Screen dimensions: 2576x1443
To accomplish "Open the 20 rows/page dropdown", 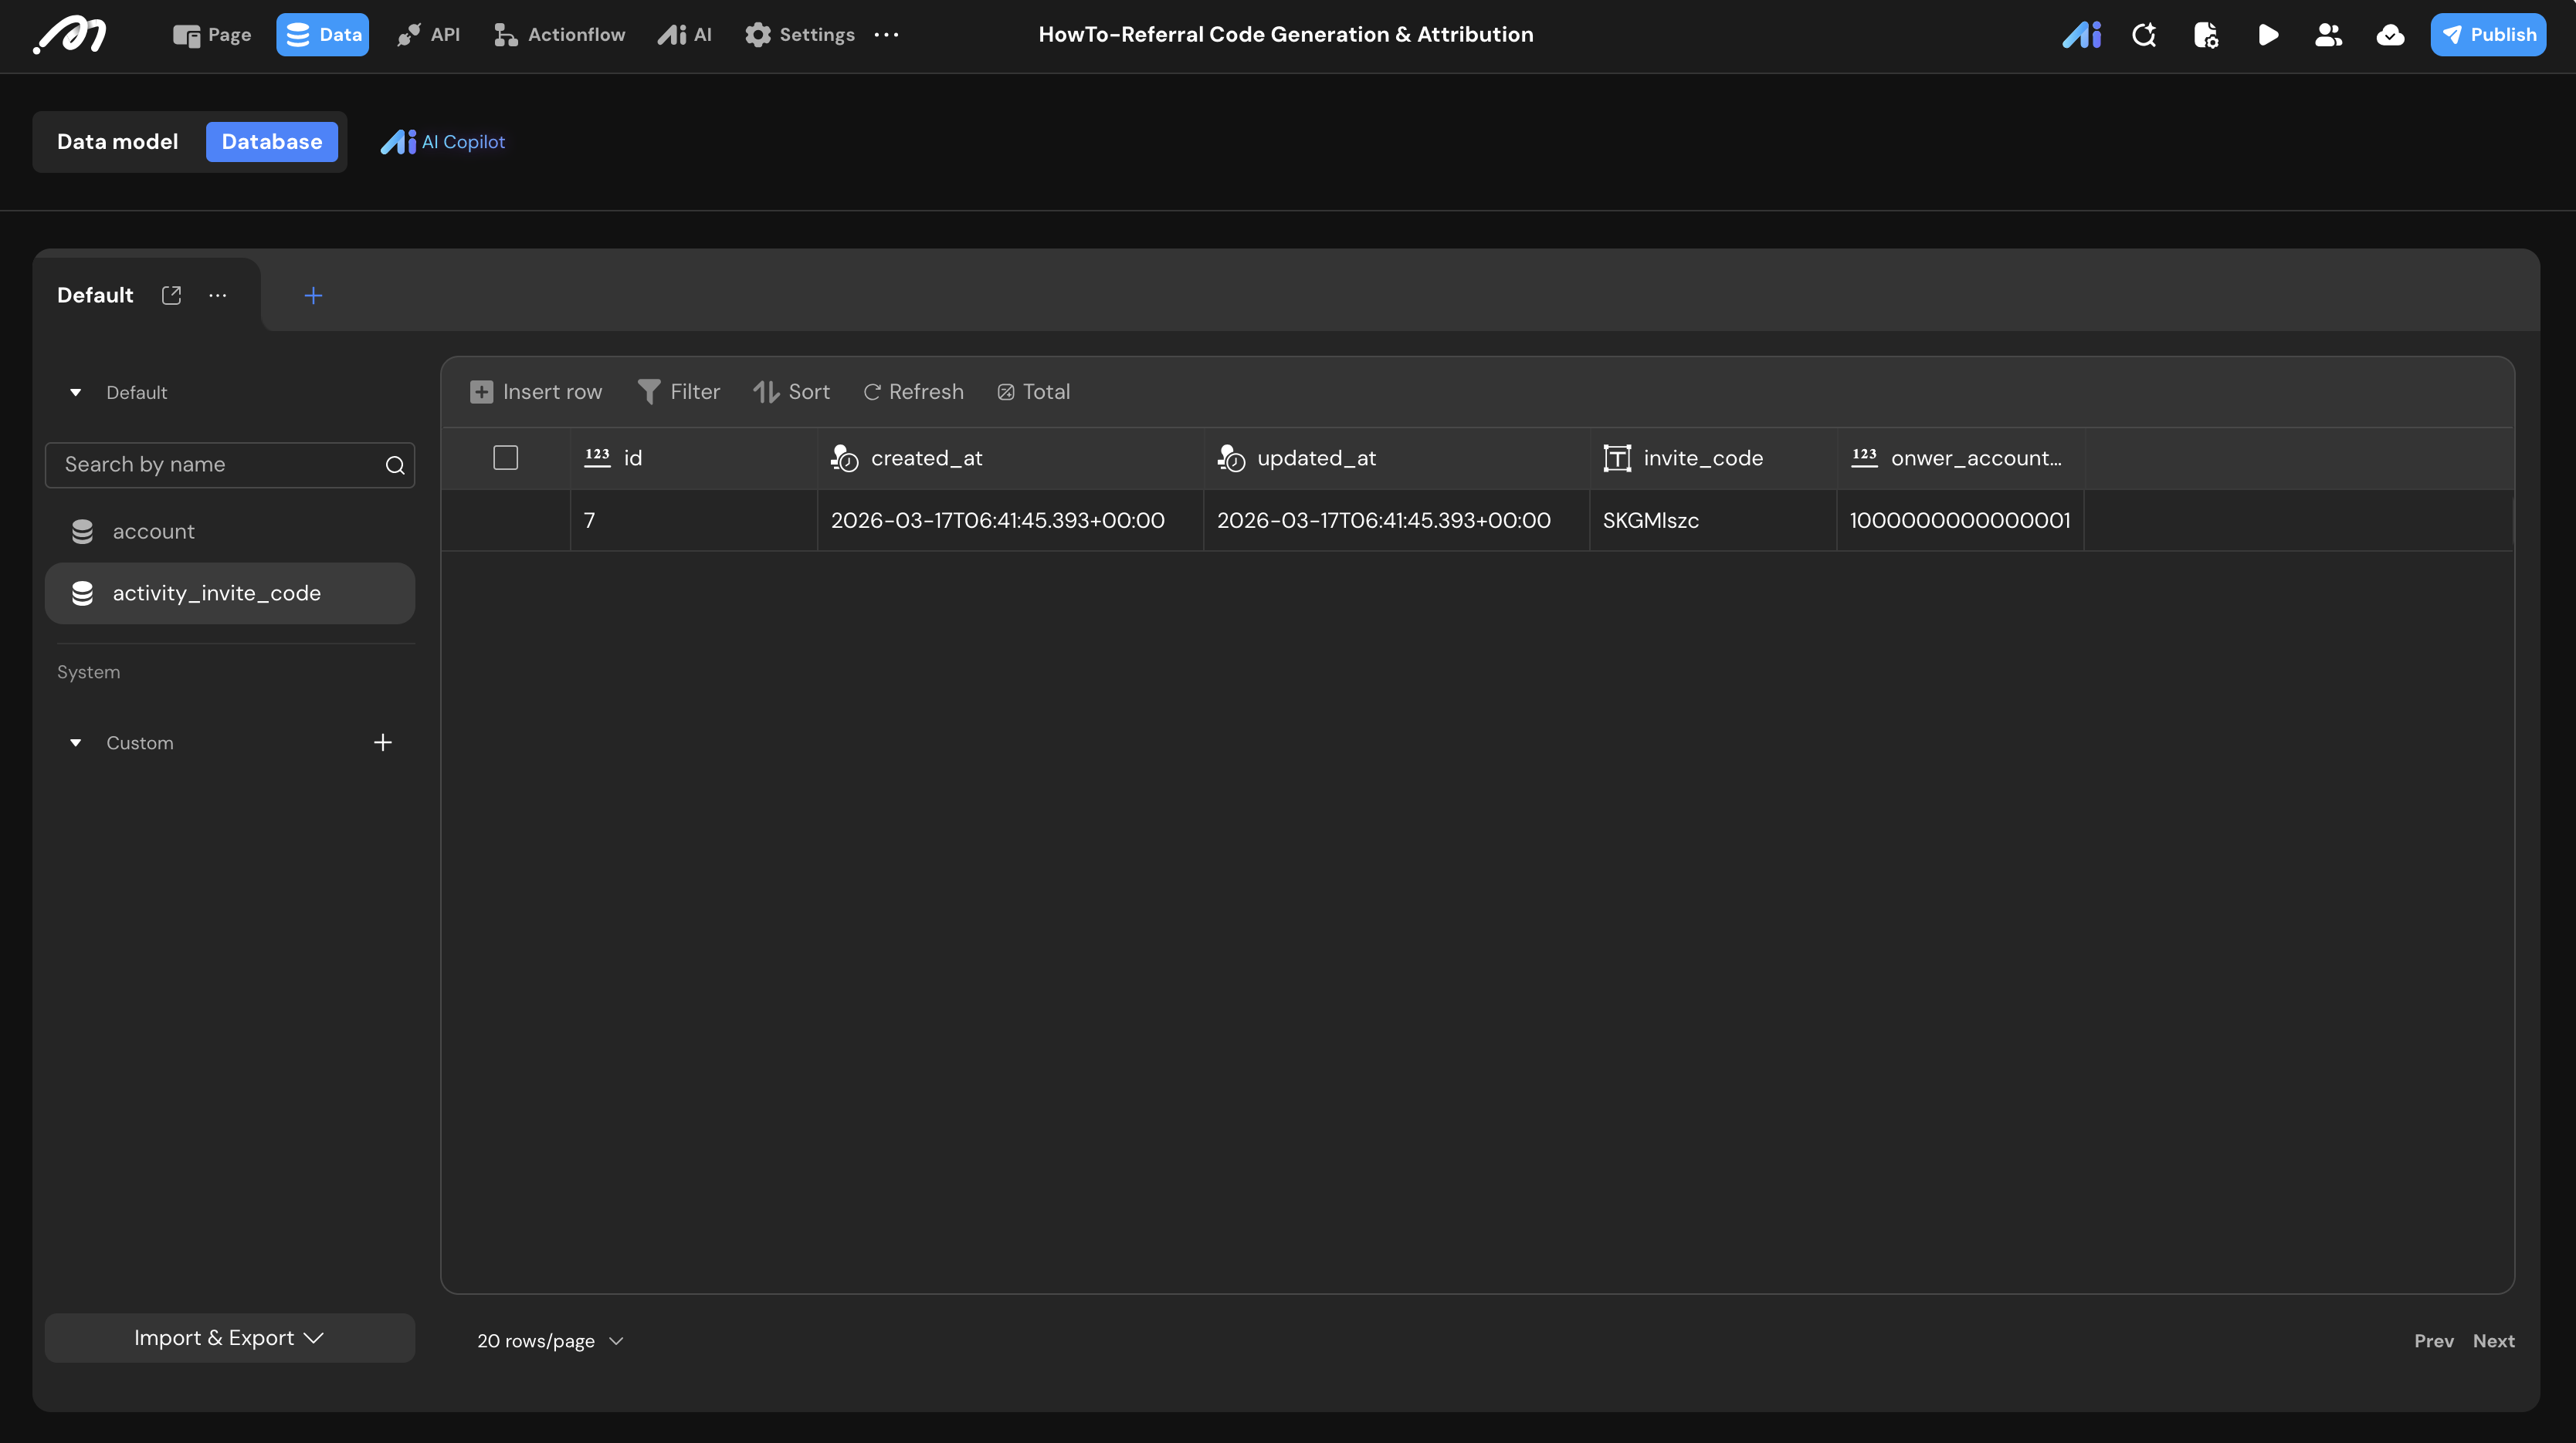I will click(x=550, y=1341).
